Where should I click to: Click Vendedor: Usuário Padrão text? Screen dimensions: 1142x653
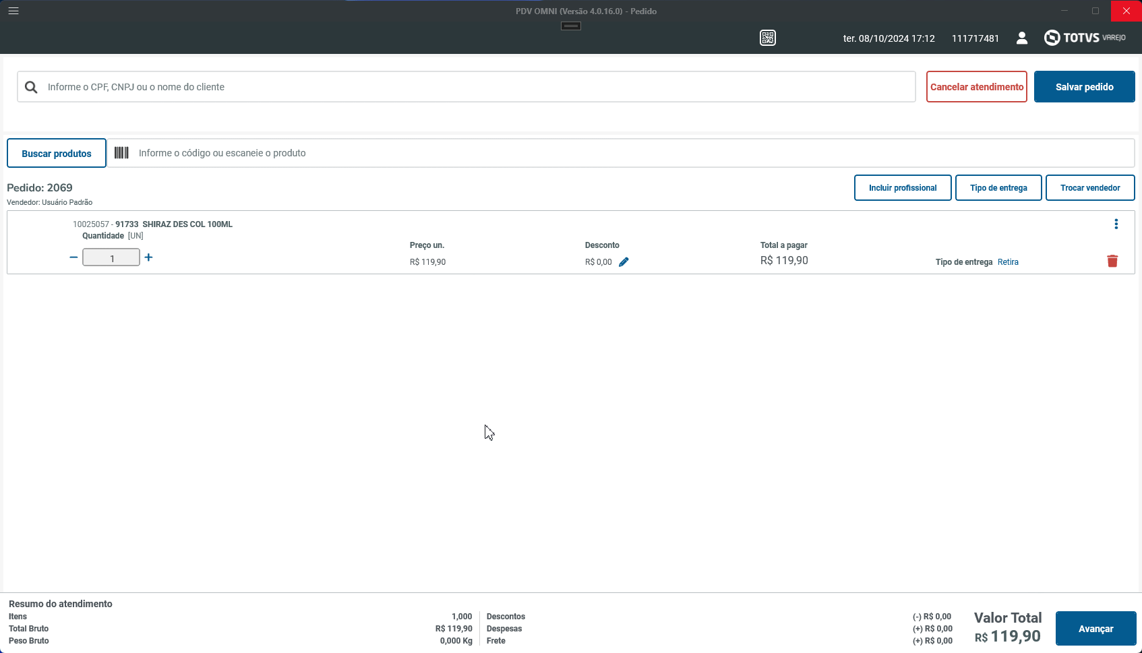49,202
